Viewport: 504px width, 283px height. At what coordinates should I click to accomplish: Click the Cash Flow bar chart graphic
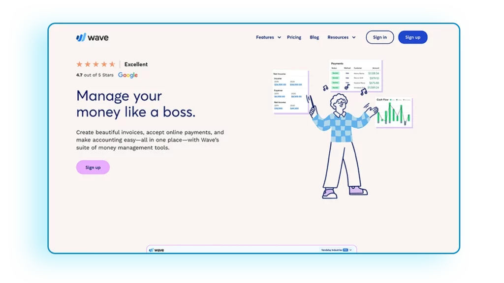click(393, 113)
